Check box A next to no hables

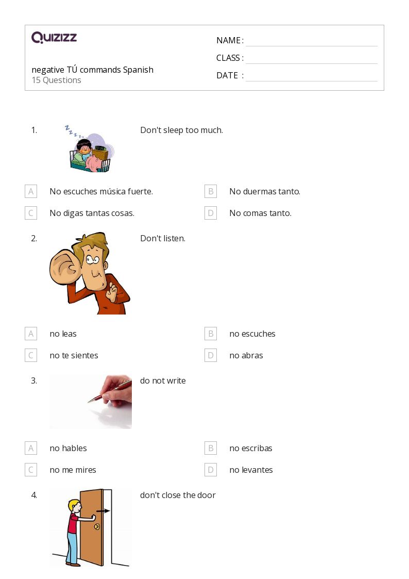pos(31,448)
